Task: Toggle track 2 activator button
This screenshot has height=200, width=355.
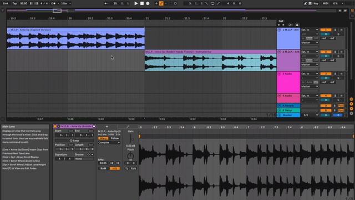Action: tap(326, 52)
